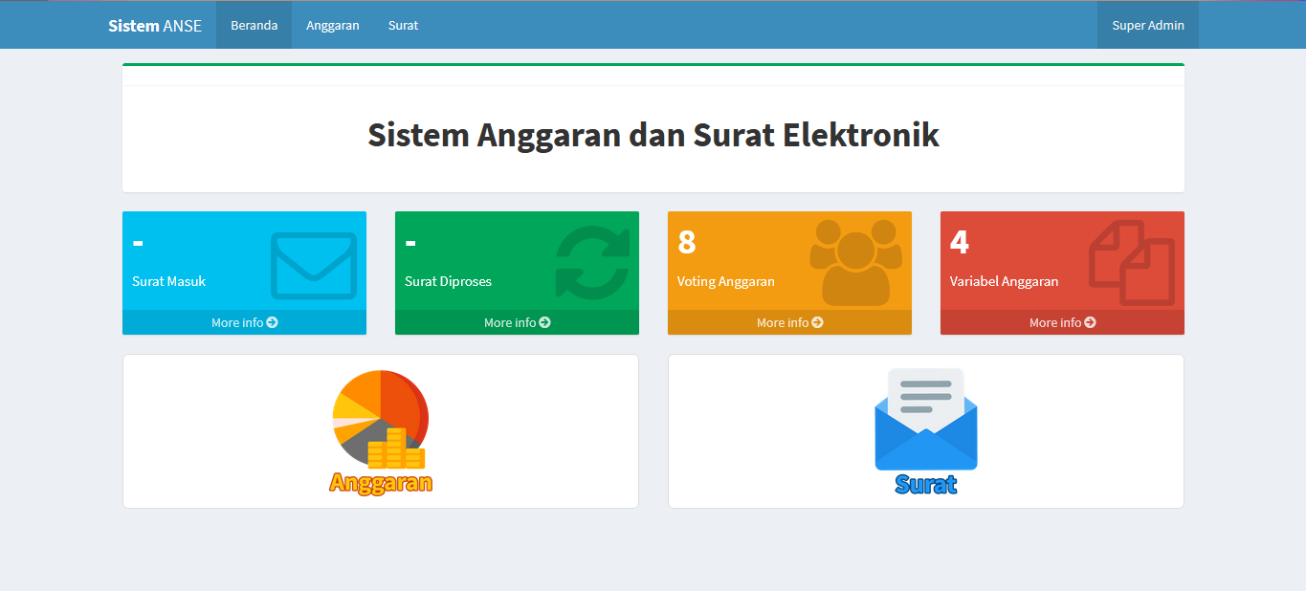
Task: Expand the Super Admin user menu
Action: click(x=1147, y=26)
